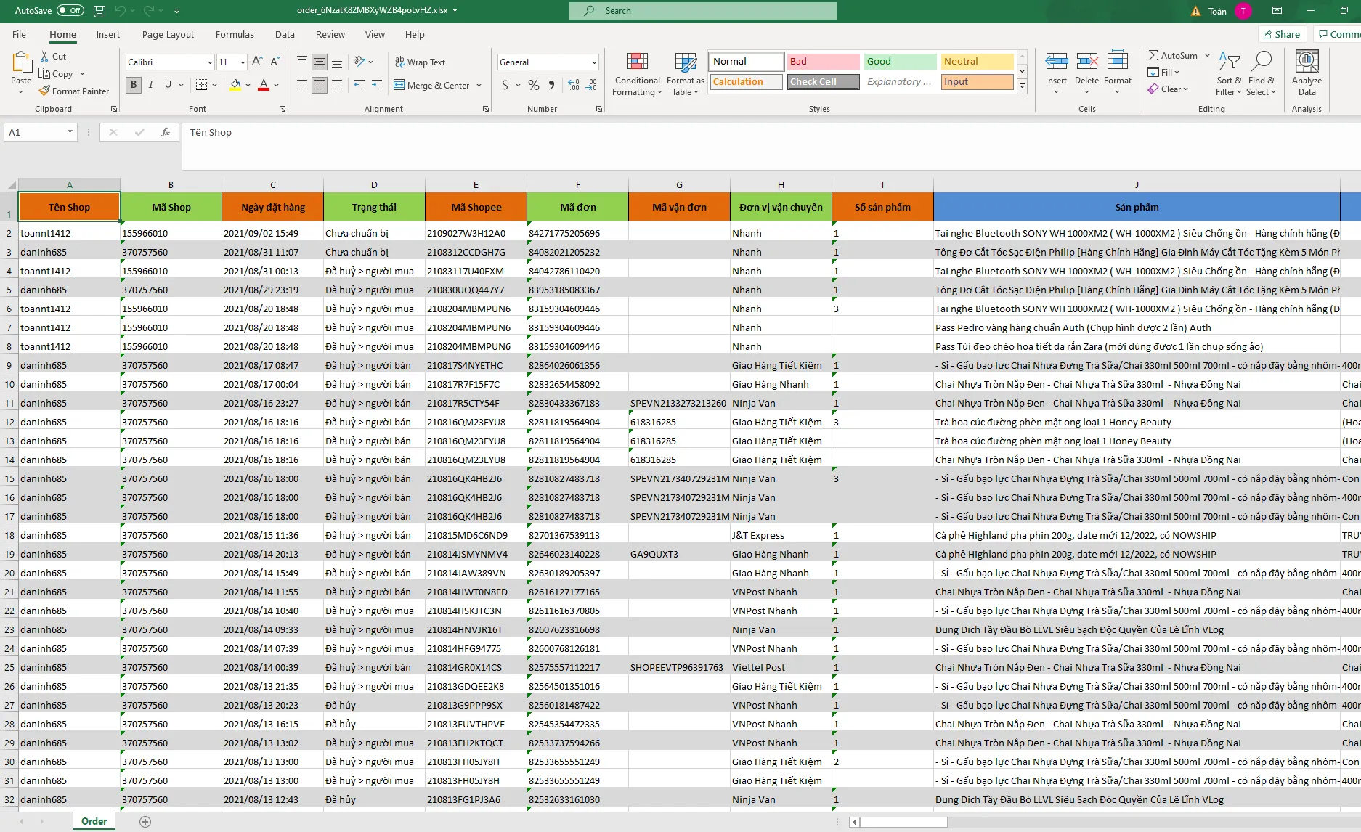Apply the Bad cell style
Image resolution: width=1361 pixels, height=832 pixels.
coord(823,62)
